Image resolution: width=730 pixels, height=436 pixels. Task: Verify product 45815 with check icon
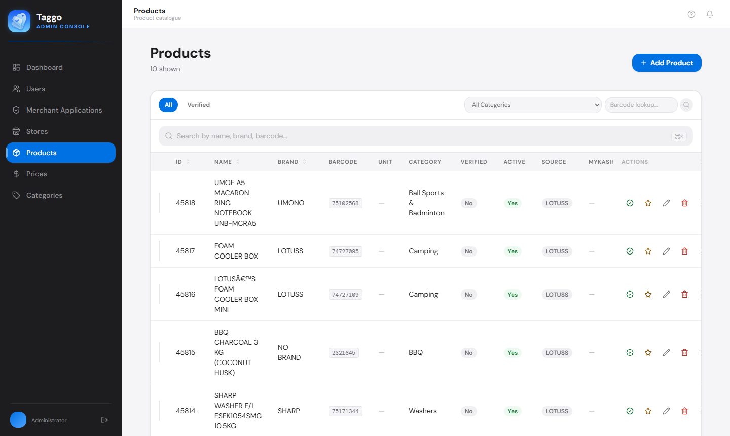click(630, 352)
